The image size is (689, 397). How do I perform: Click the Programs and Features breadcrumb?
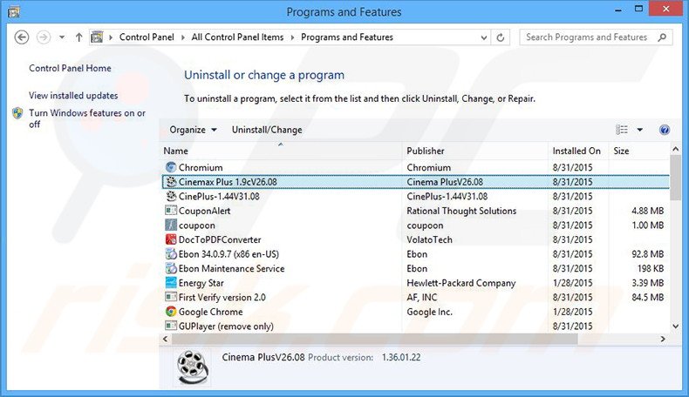[x=347, y=37]
